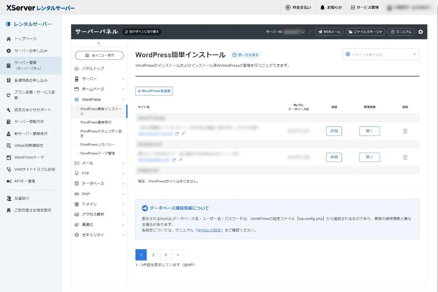Screen dimensions: 438x292
Task: Expand the ドメイン menu section
Action: pyautogui.click(x=99, y=204)
